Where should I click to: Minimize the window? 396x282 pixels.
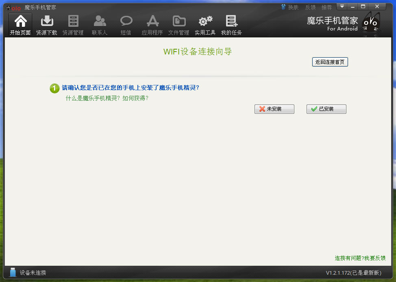tap(352, 7)
